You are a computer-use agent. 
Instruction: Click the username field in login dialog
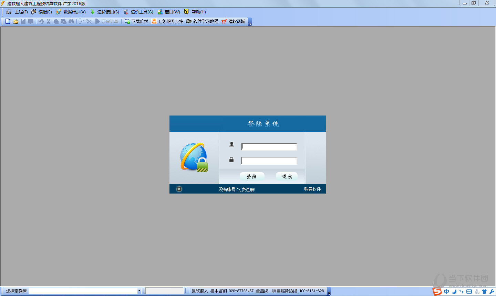pyautogui.click(x=269, y=147)
